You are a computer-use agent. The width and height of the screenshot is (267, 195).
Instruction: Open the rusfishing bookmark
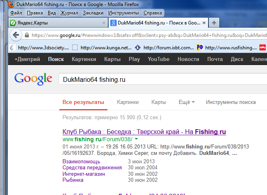point(231,48)
